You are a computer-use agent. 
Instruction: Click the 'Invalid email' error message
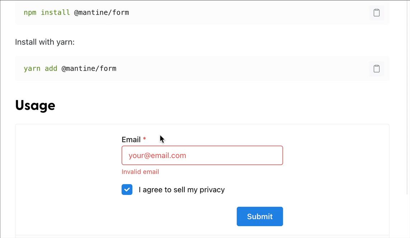tap(140, 172)
